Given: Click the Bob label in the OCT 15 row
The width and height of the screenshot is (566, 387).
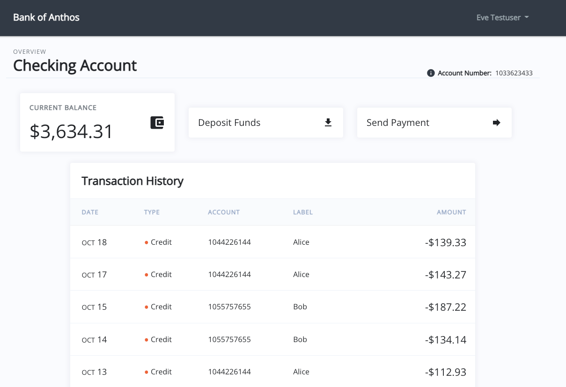Looking at the screenshot, I should coord(300,307).
